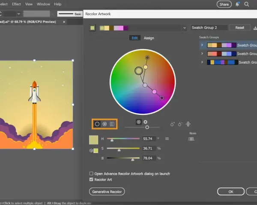Image resolution: width=257 pixels, height=205 pixels.
Task: Select the dark brown color marker on wheel
Action: pyautogui.click(x=147, y=58)
